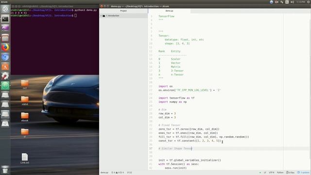Click the col_dim = 3 line

pyautogui.click(x=167, y=118)
